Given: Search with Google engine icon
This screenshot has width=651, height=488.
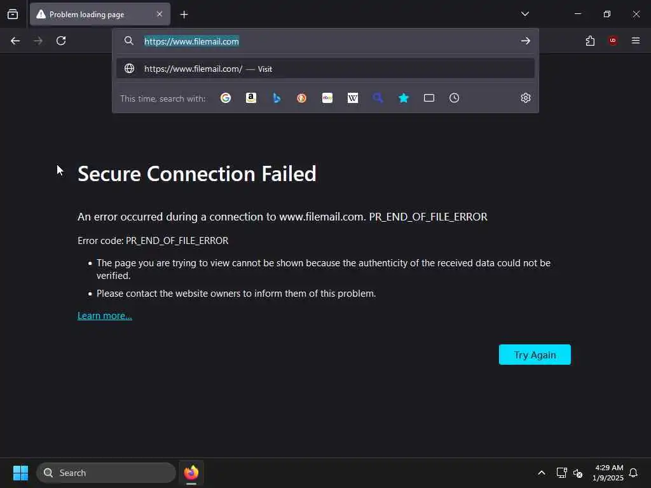Looking at the screenshot, I should [x=226, y=98].
